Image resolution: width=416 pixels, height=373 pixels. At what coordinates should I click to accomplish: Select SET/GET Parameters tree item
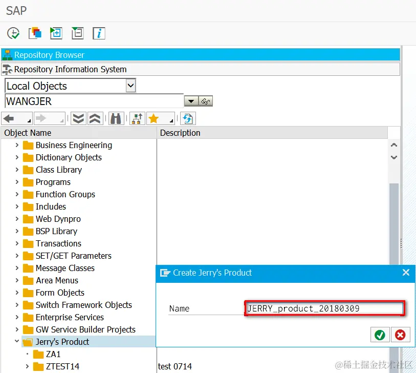[74, 256]
